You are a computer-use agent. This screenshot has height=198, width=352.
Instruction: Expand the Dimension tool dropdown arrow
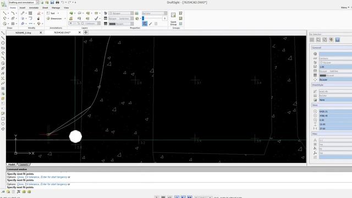65,18
